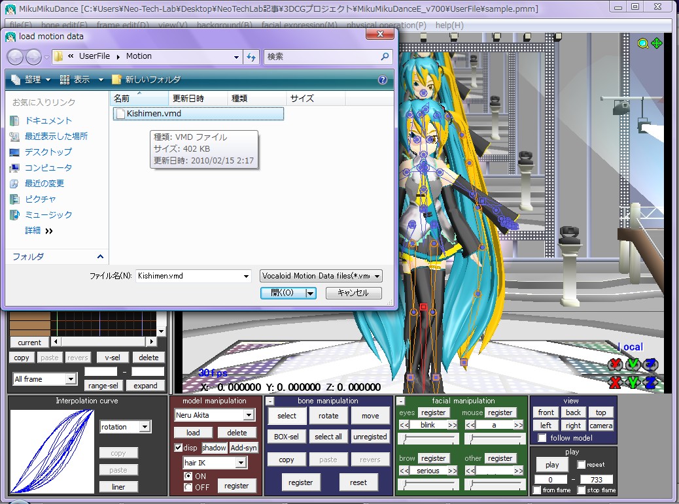Open the view(V) menu
The image size is (679, 504).
tap(173, 25)
